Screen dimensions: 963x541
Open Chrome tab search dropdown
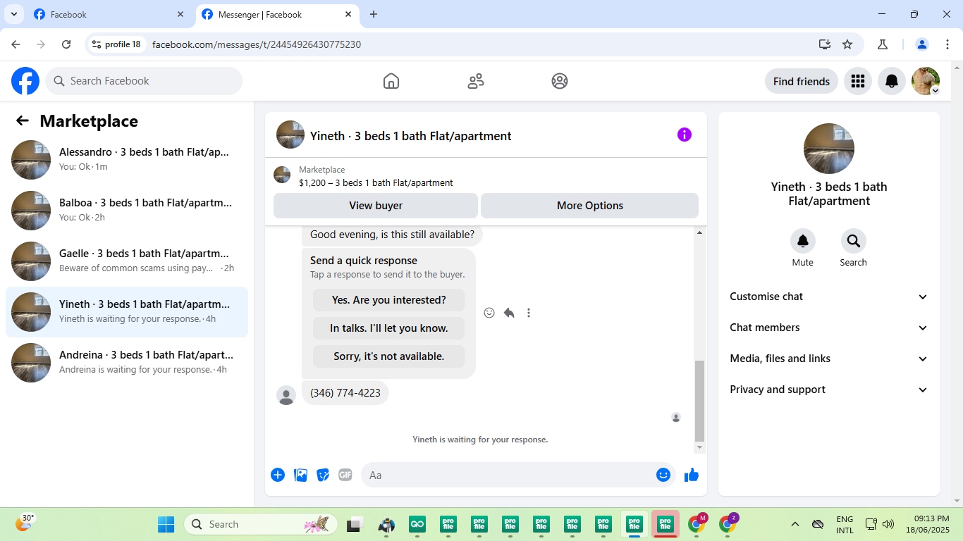coord(13,14)
